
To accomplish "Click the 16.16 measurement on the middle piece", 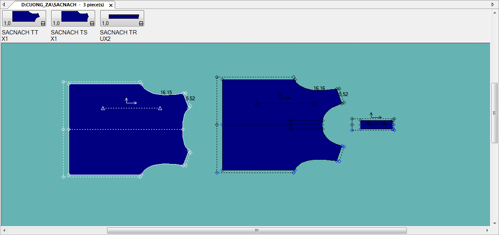I will pos(319,89).
